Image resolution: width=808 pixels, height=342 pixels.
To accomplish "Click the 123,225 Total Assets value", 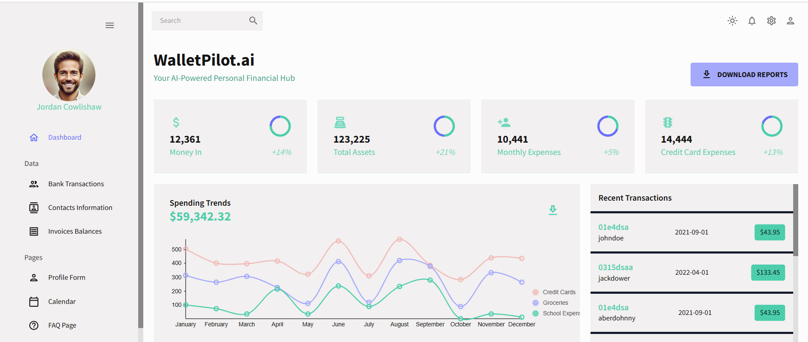I will pos(352,140).
